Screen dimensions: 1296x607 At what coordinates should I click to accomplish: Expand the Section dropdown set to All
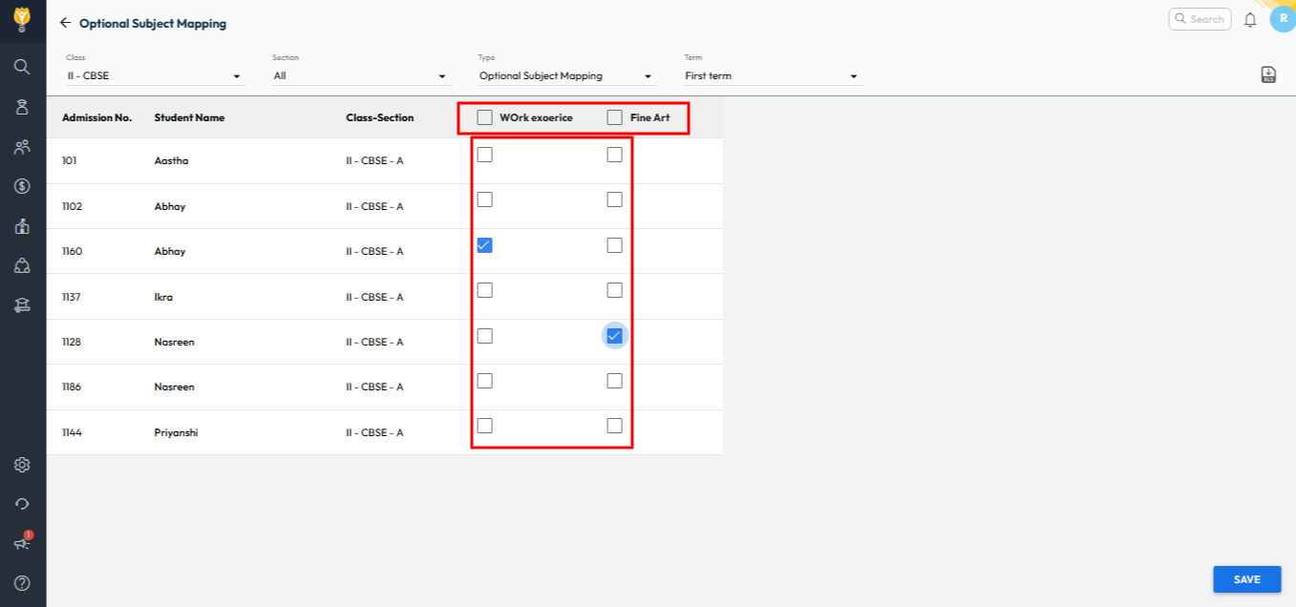point(360,76)
